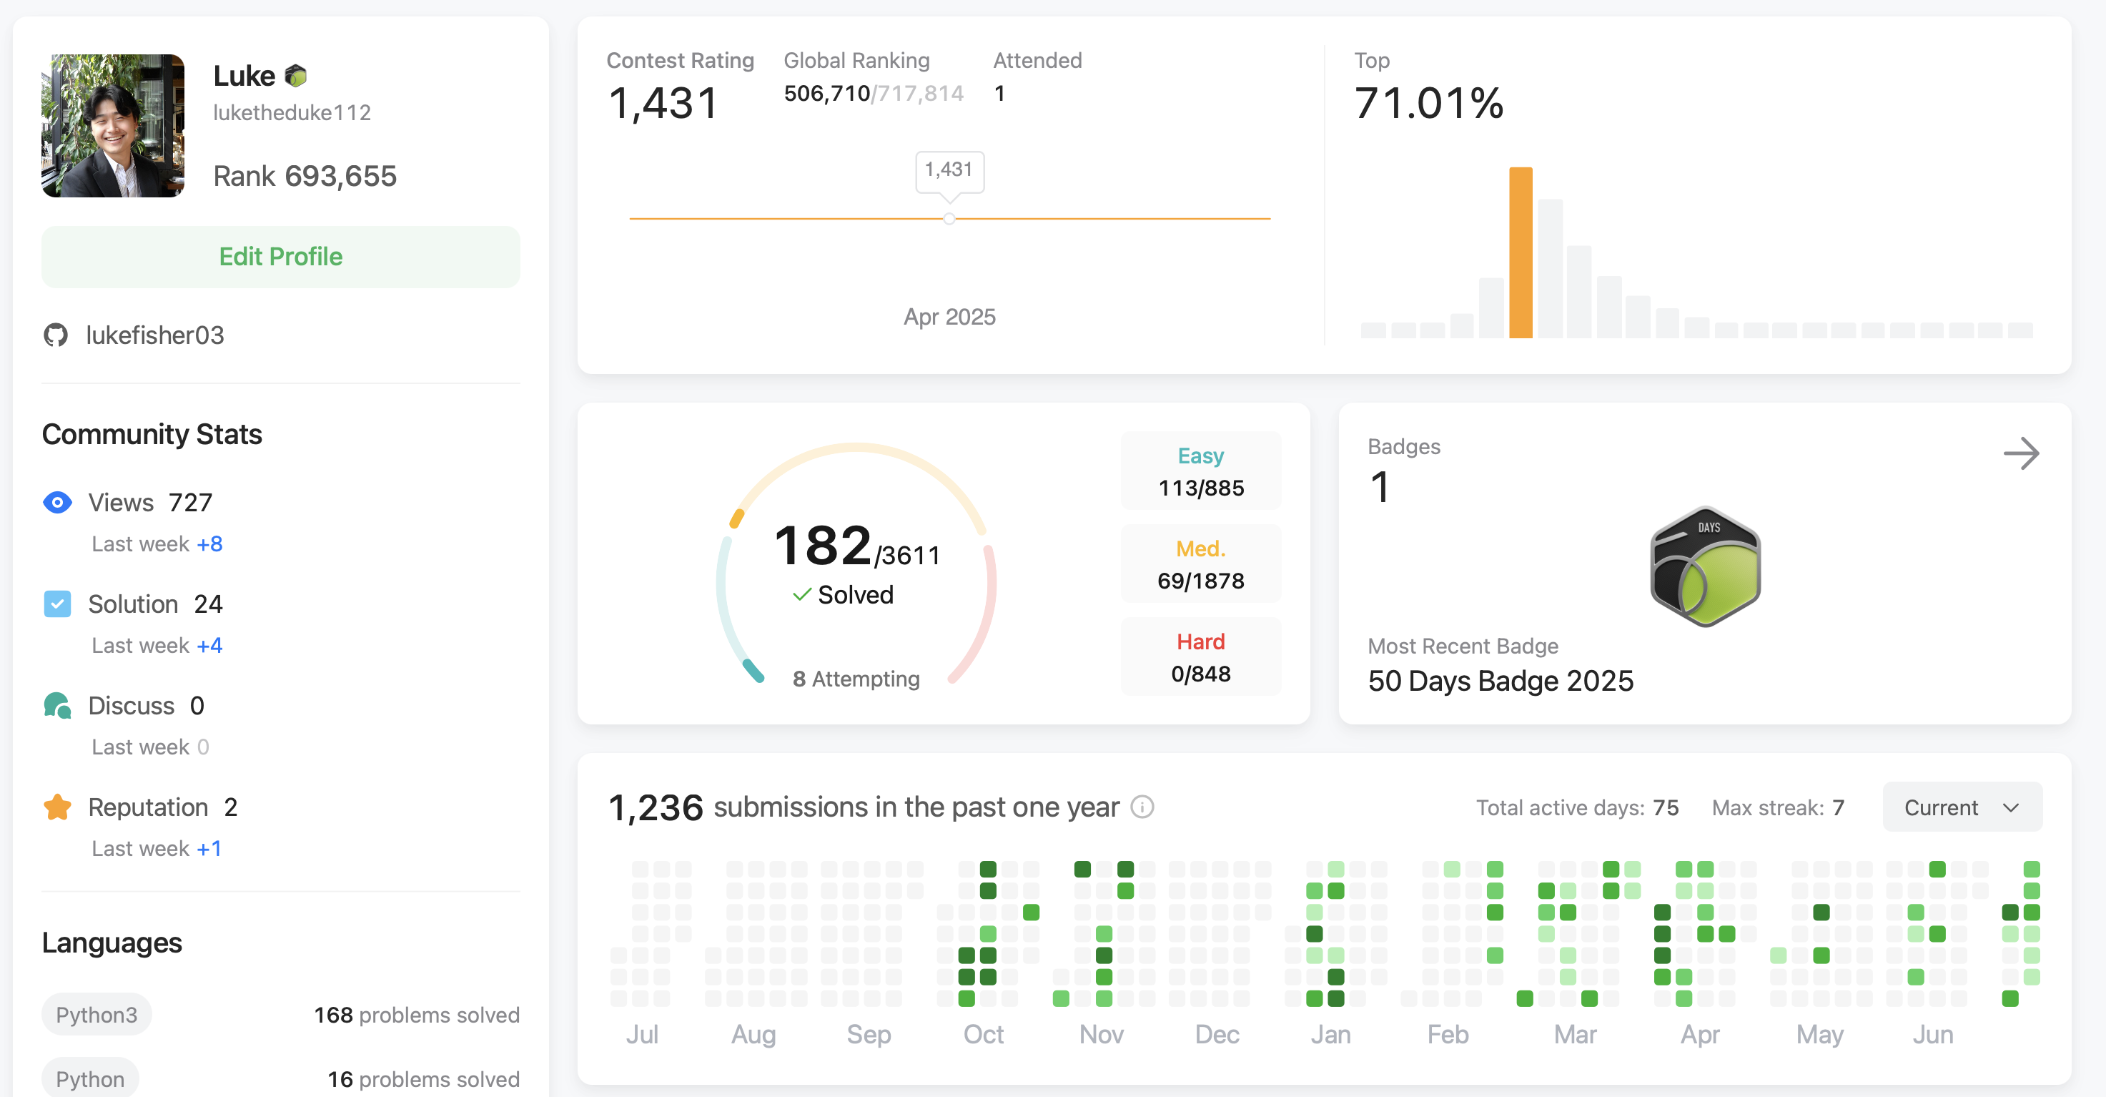Open badges list with arrow icon
The height and width of the screenshot is (1097, 2106).
point(2021,453)
